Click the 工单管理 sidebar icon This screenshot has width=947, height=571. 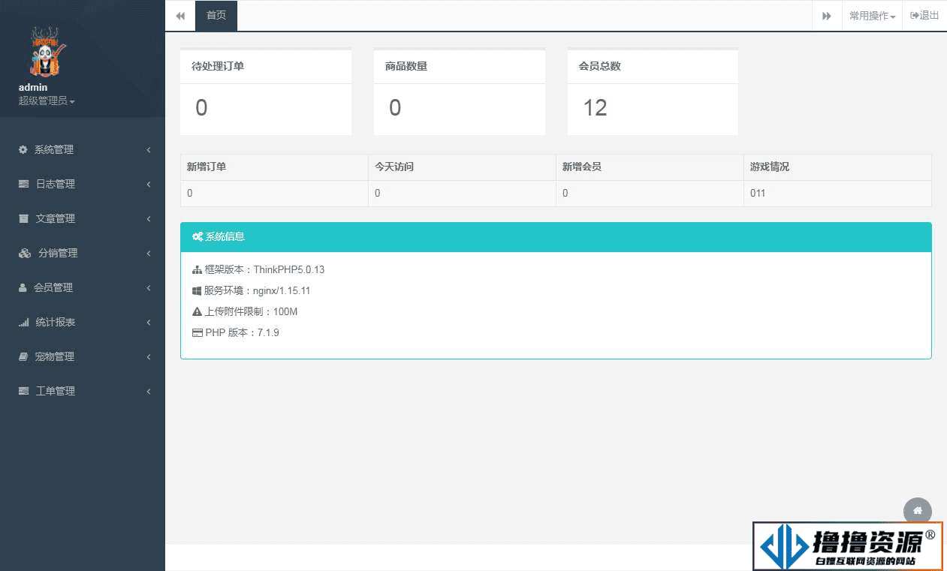point(24,391)
